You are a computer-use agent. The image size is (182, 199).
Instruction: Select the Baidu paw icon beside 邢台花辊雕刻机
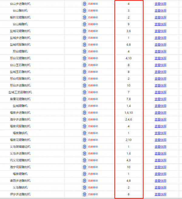(84, 58)
